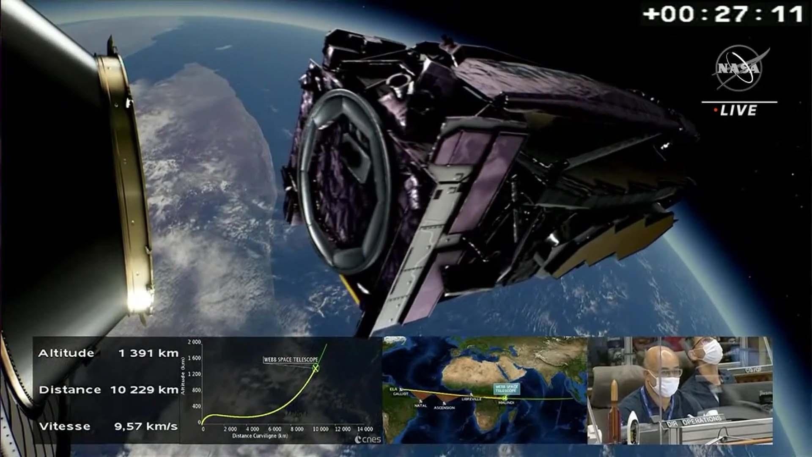
Task: Click the 10 000 tick on distance axis
Action: tap(321, 429)
